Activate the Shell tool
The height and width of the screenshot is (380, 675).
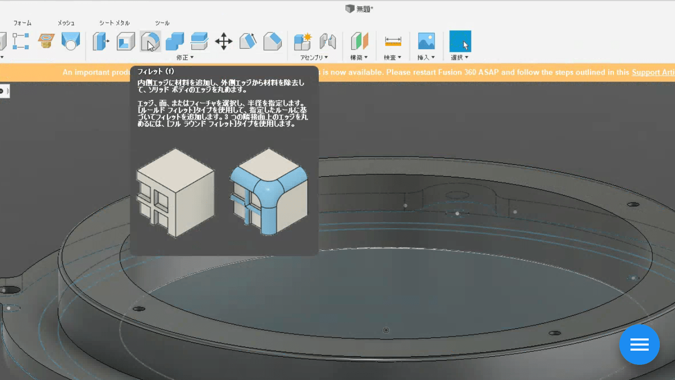point(125,42)
